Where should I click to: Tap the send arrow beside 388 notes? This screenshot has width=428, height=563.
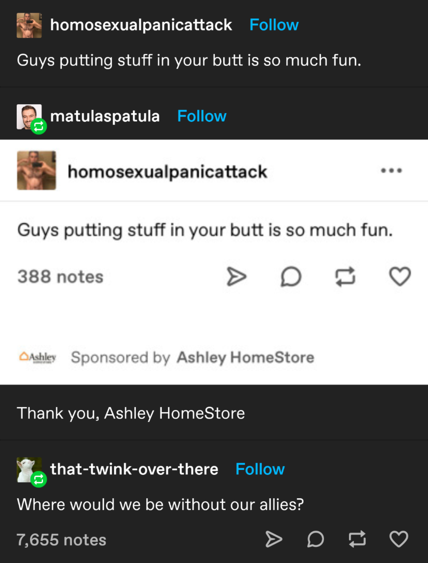(237, 277)
